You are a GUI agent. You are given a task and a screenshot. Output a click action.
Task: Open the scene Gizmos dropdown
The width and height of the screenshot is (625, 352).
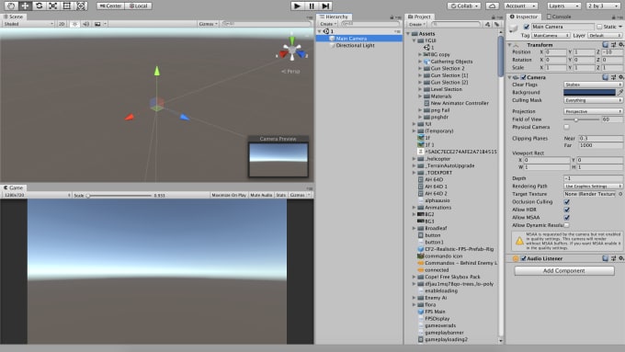pos(208,24)
